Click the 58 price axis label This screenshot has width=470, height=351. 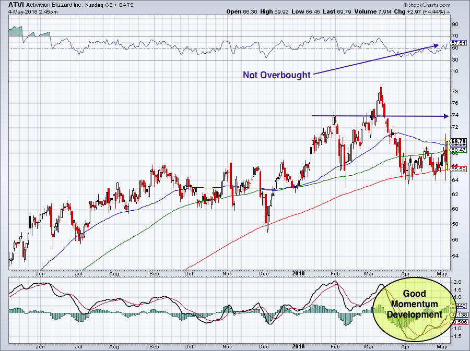pyautogui.click(x=455, y=224)
